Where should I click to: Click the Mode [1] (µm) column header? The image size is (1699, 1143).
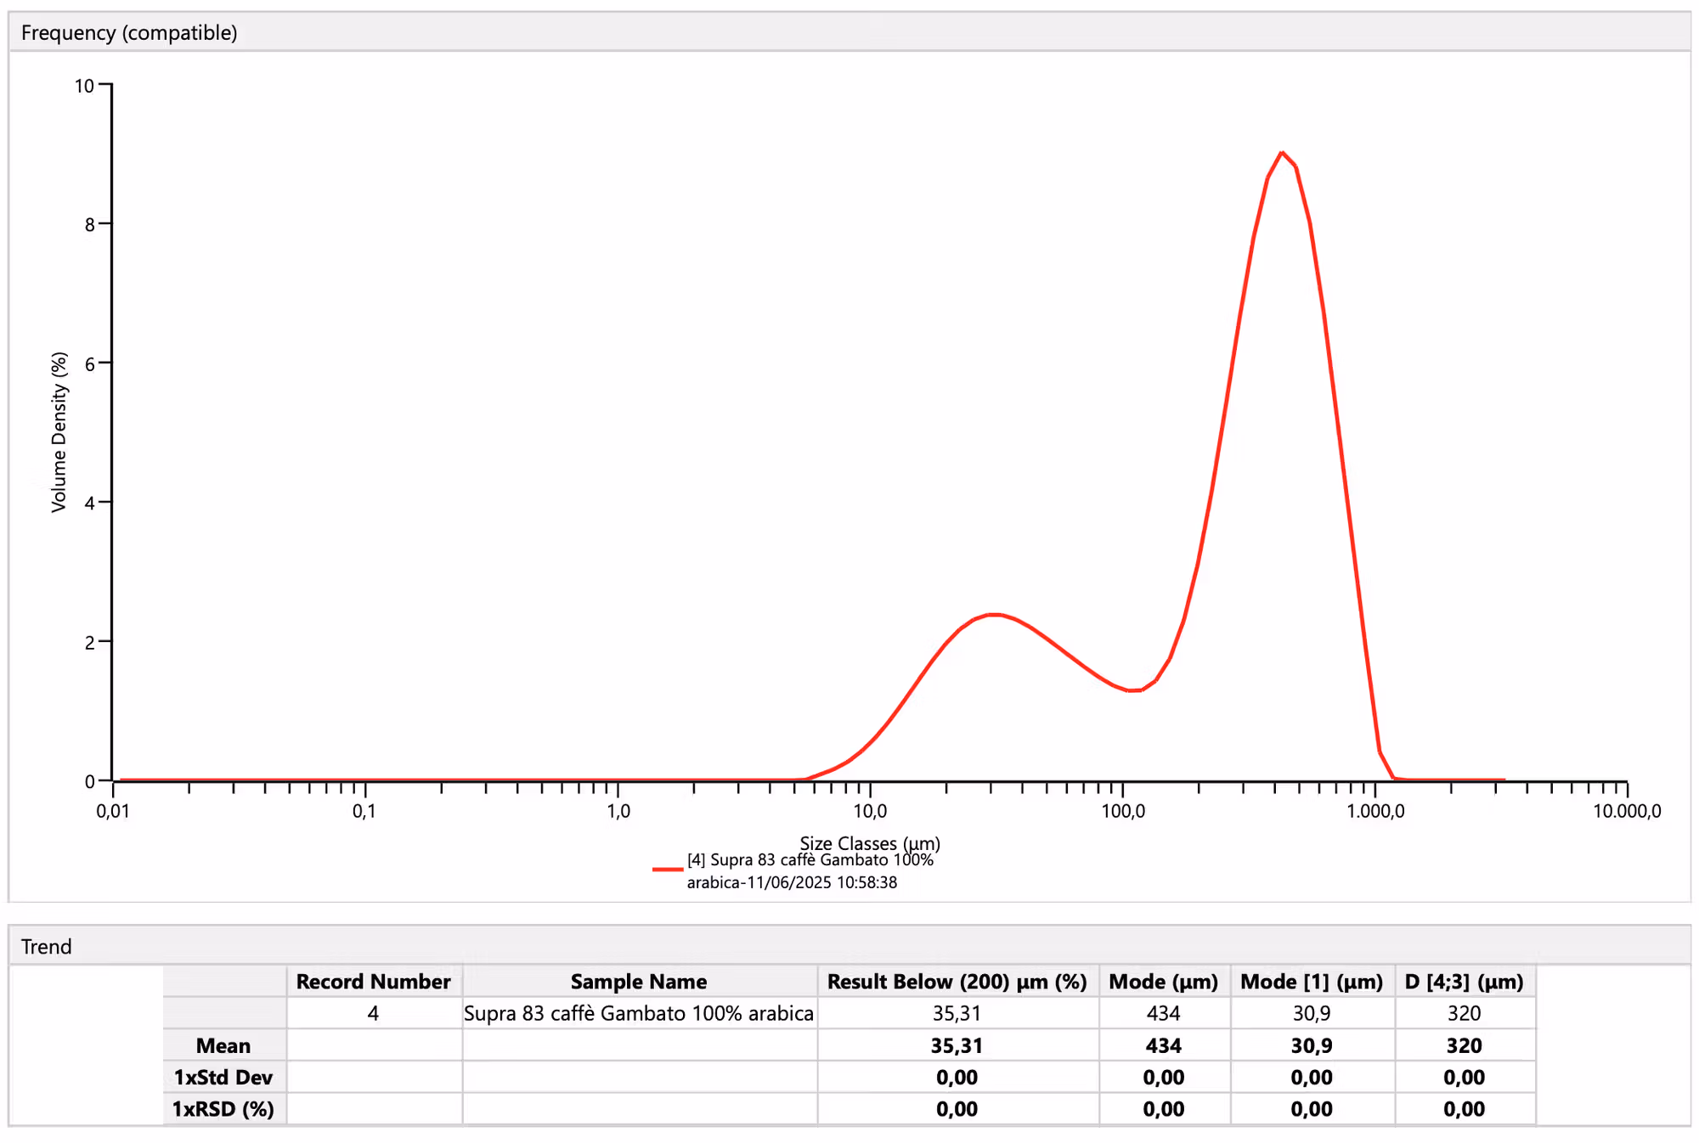coord(1311,981)
